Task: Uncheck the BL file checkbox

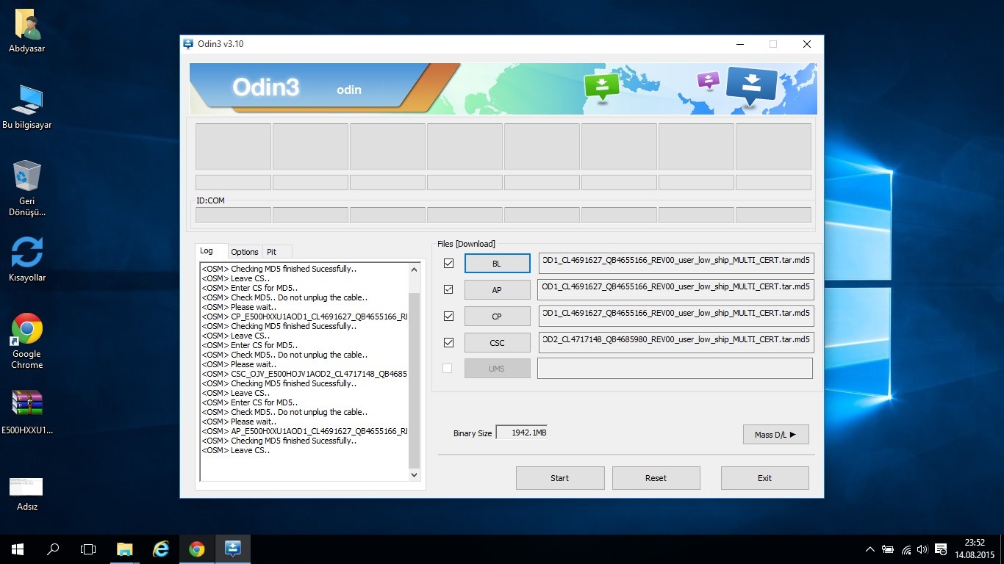Action: [448, 263]
